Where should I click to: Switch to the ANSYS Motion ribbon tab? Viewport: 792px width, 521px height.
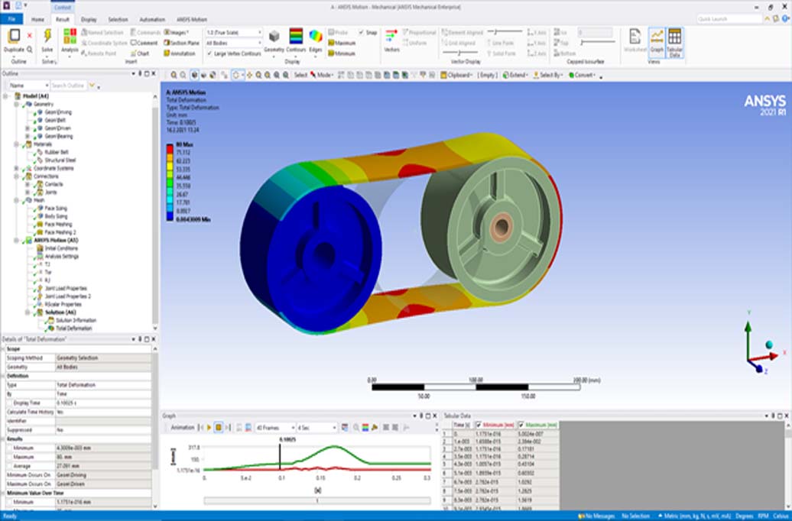[191, 19]
